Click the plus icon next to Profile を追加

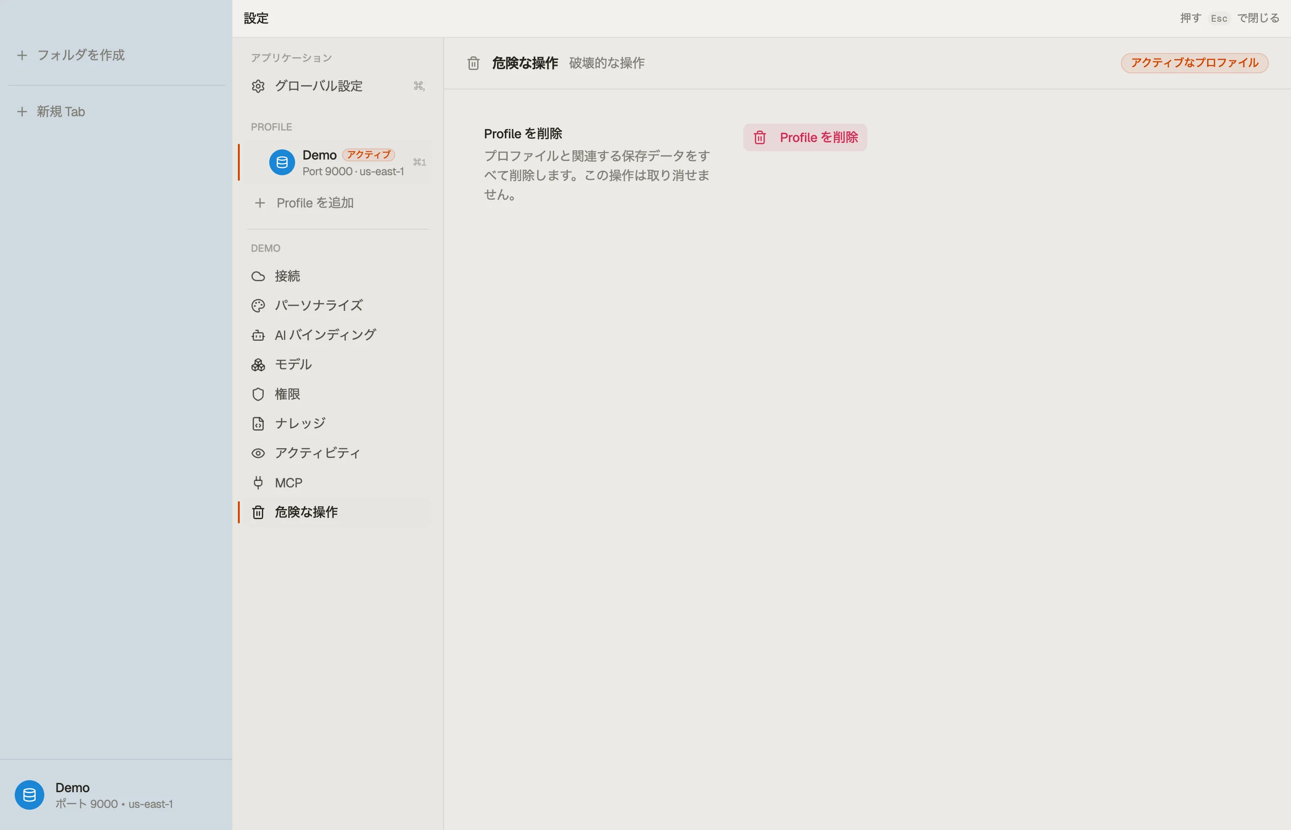pyautogui.click(x=260, y=203)
